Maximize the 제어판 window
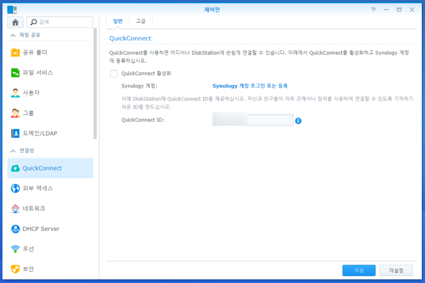This screenshot has width=425, height=283. (x=399, y=10)
